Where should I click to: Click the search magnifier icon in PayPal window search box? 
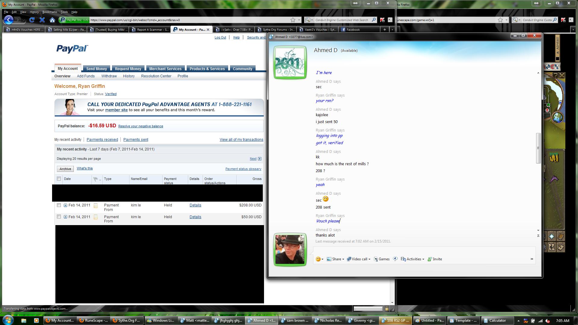coord(374,20)
